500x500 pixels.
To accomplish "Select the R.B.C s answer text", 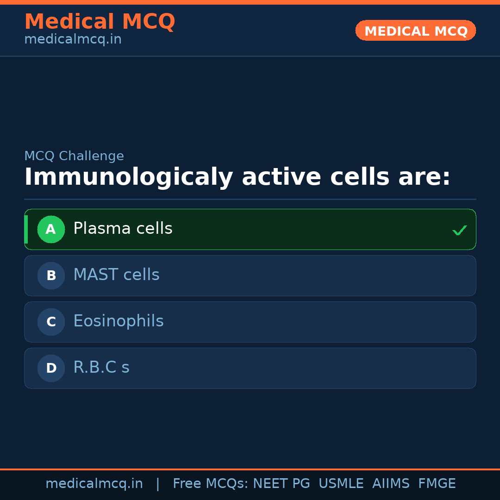I will pos(101,368).
